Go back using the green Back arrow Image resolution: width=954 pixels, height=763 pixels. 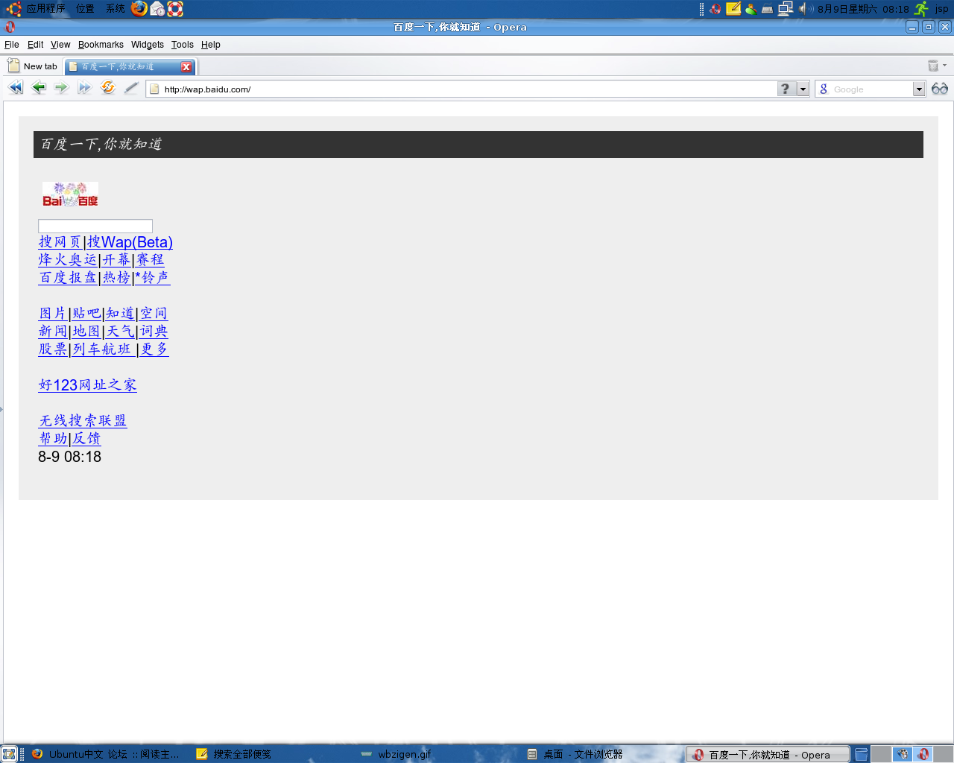39,88
